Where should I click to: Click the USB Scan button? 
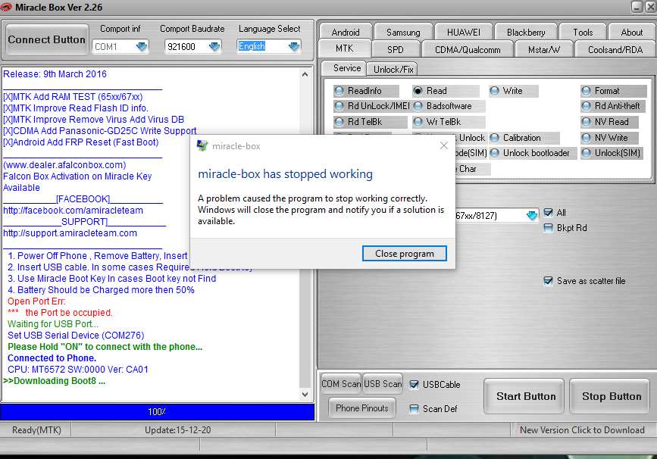click(x=383, y=383)
